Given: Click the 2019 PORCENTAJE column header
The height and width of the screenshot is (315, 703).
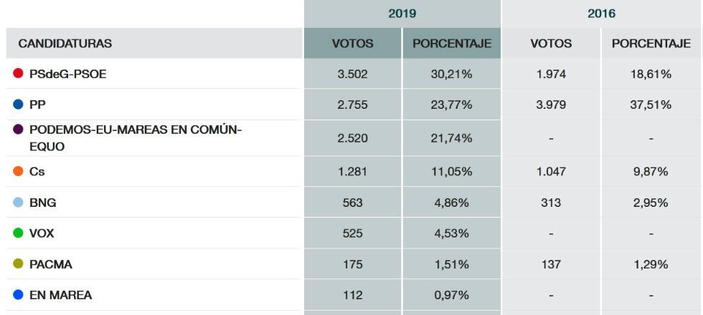Looking at the screenshot, I should pos(452,44).
